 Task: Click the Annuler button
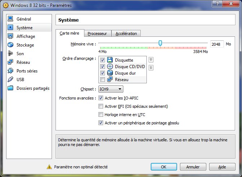click(x=193, y=167)
